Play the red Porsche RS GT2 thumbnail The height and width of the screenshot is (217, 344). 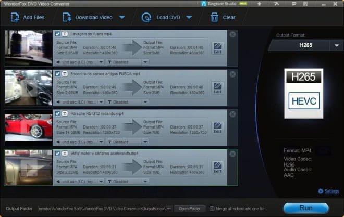[x=29, y=127]
